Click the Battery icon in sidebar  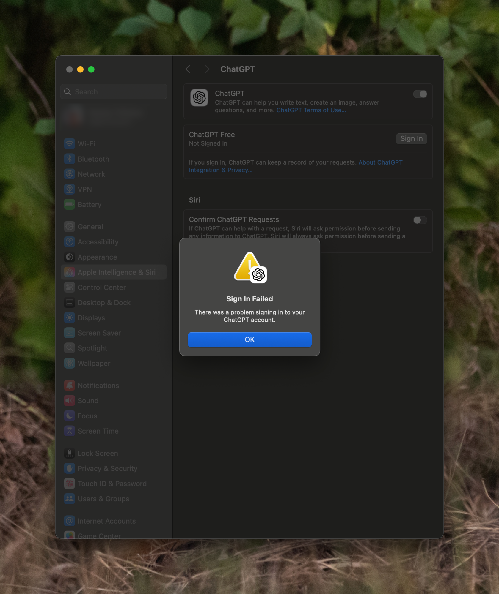[x=69, y=204]
